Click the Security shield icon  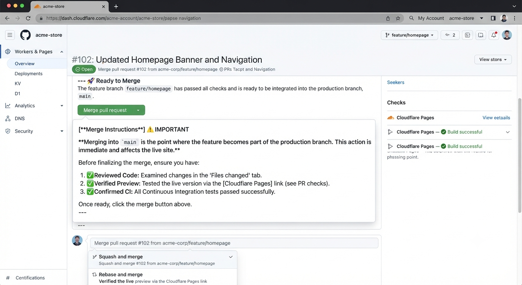[8, 131]
